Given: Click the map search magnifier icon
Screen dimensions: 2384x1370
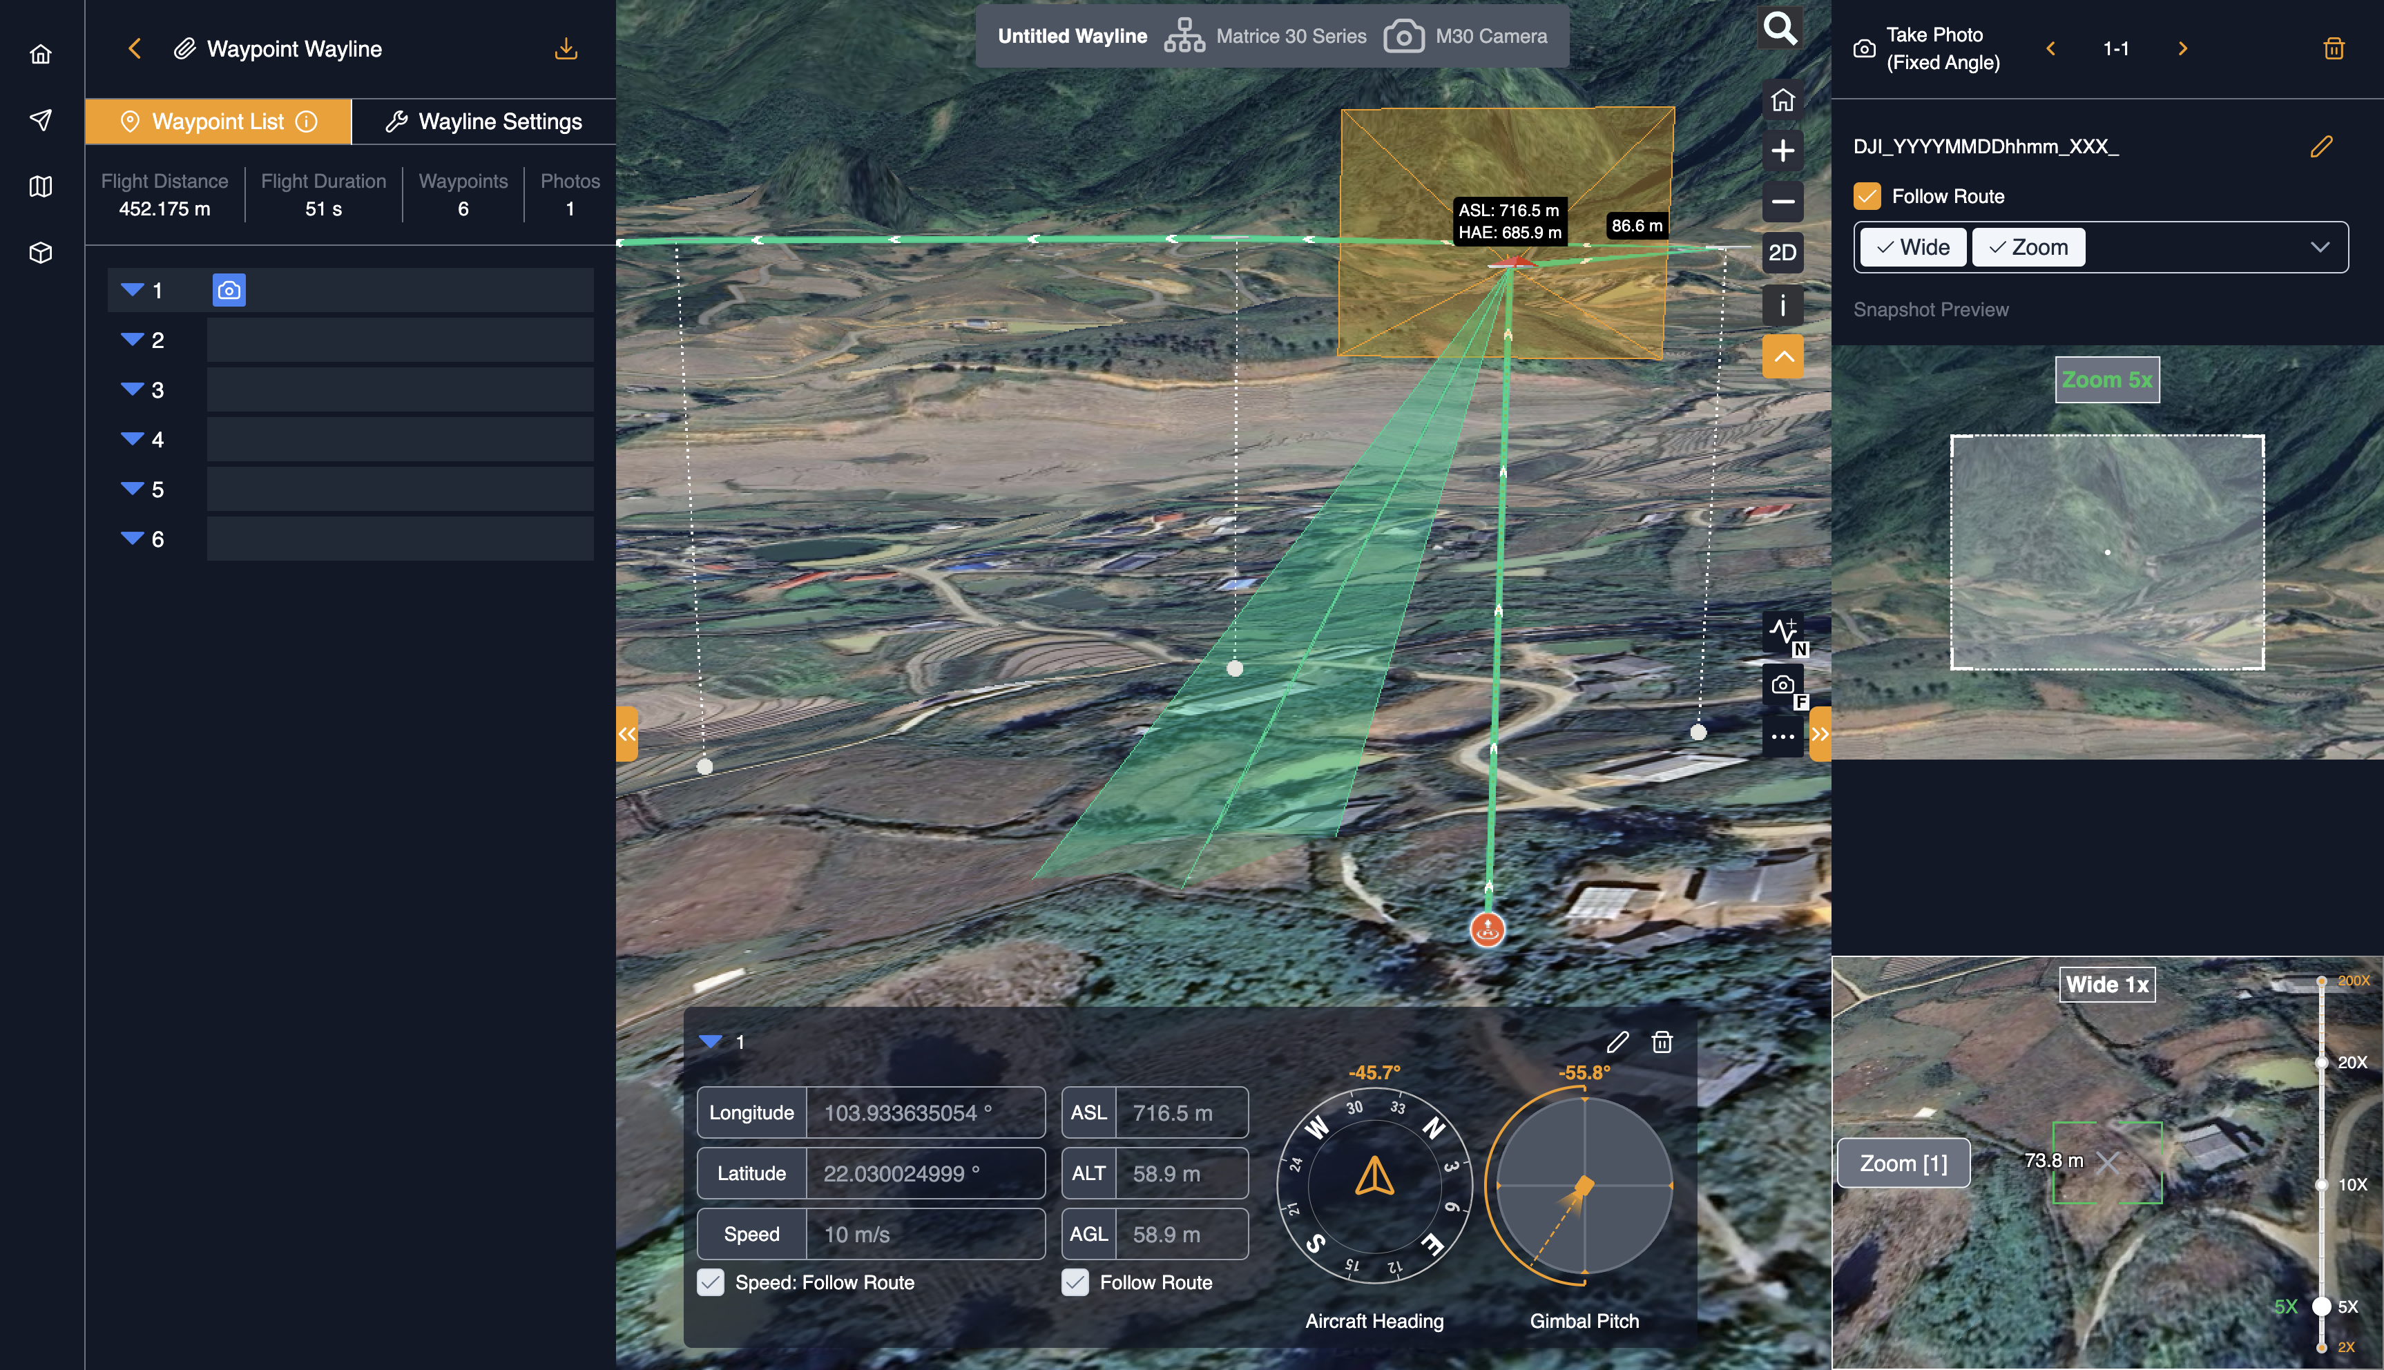Looking at the screenshot, I should pos(1780,28).
